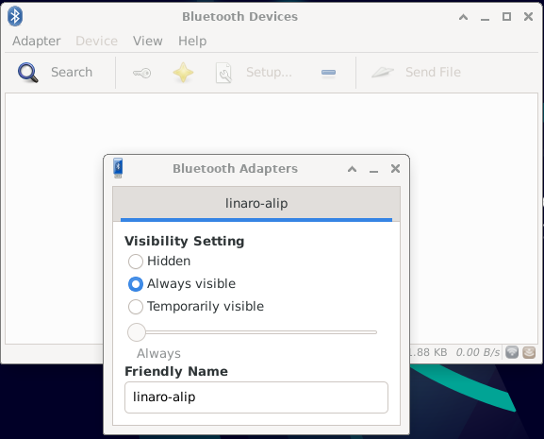This screenshot has height=439, width=544.
Task: Click the remove device minus icon
Action: 328,73
